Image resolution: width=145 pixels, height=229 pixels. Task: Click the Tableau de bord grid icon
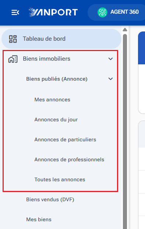(13, 39)
